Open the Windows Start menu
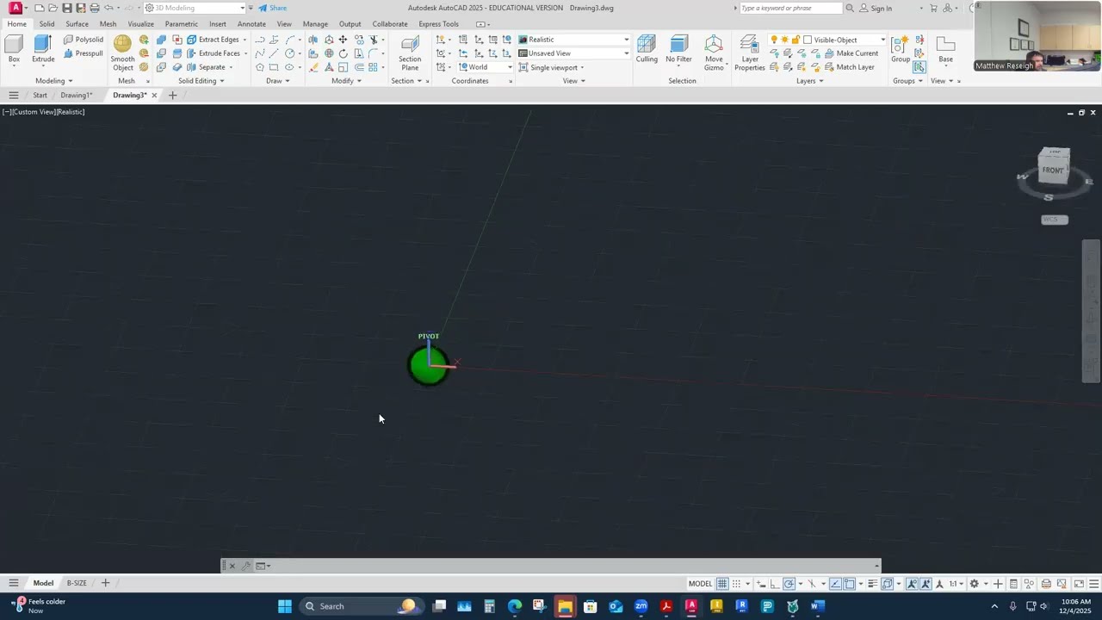Viewport: 1102px width, 620px height. coord(284,606)
